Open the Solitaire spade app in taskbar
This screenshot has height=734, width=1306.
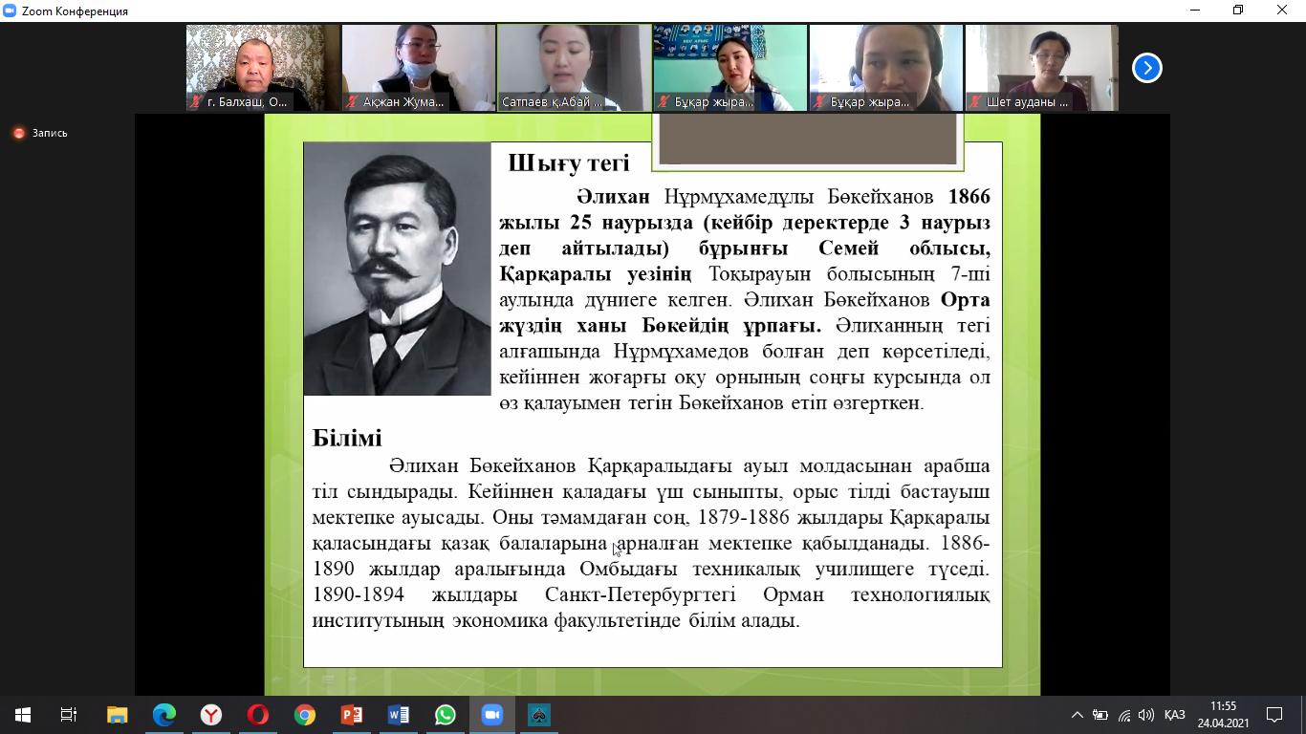[538, 715]
